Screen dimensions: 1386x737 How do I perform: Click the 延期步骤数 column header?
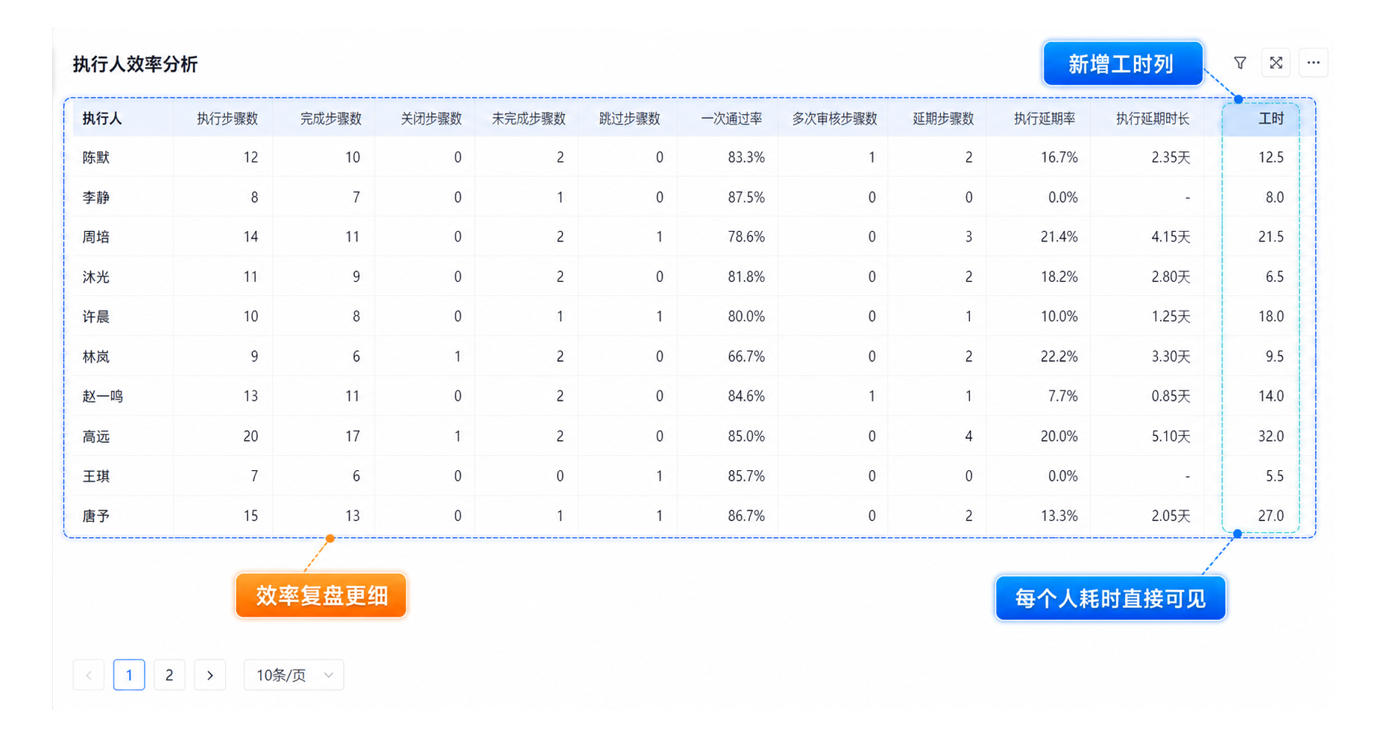coord(943,118)
